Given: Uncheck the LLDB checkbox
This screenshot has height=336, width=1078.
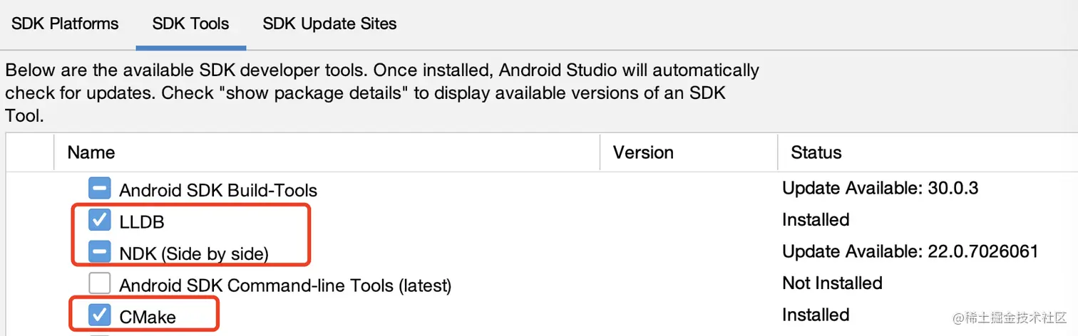Looking at the screenshot, I should pos(100,221).
